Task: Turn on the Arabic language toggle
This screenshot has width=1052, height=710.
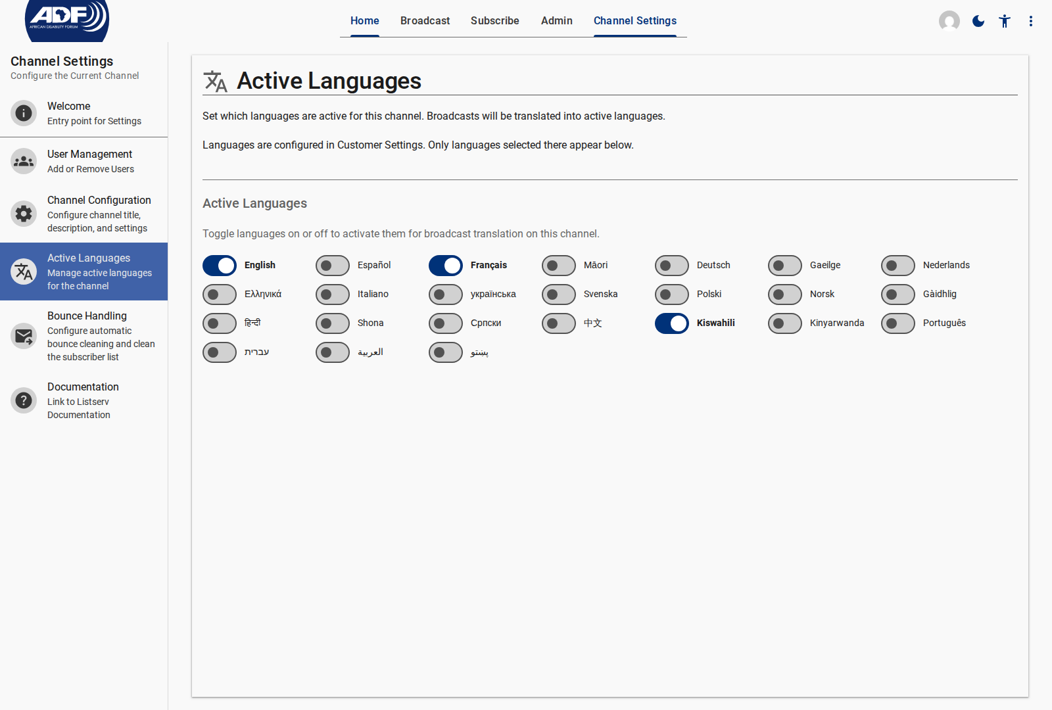Action: (333, 352)
